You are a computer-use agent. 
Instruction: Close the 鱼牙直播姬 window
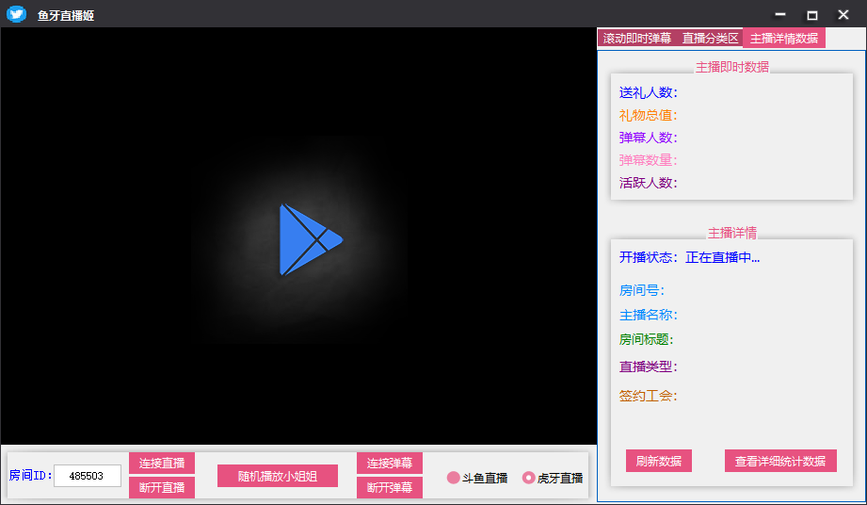click(x=843, y=14)
